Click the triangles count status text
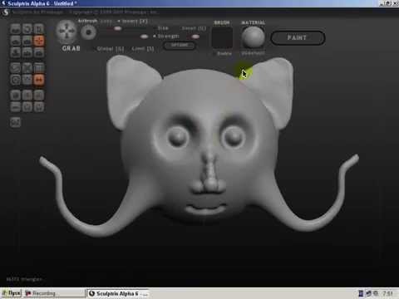399x299 pixels. [24, 279]
